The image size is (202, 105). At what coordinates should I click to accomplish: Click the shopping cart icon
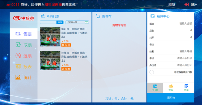tap(98, 16)
